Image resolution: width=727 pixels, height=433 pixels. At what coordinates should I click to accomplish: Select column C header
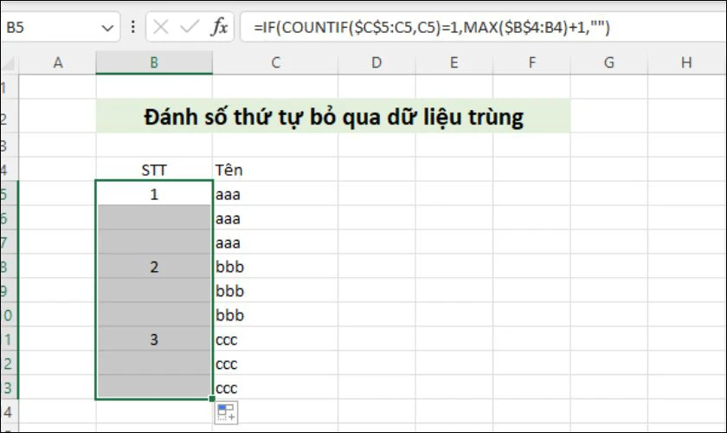click(275, 62)
